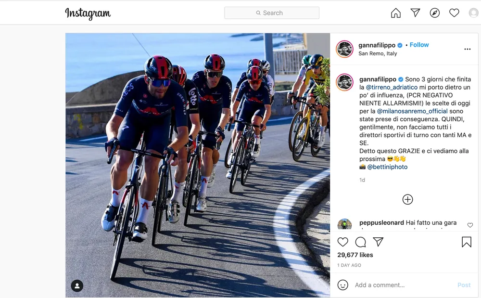Click the Search field
Viewport: 481px width, 298px height.
tap(271, 13)
